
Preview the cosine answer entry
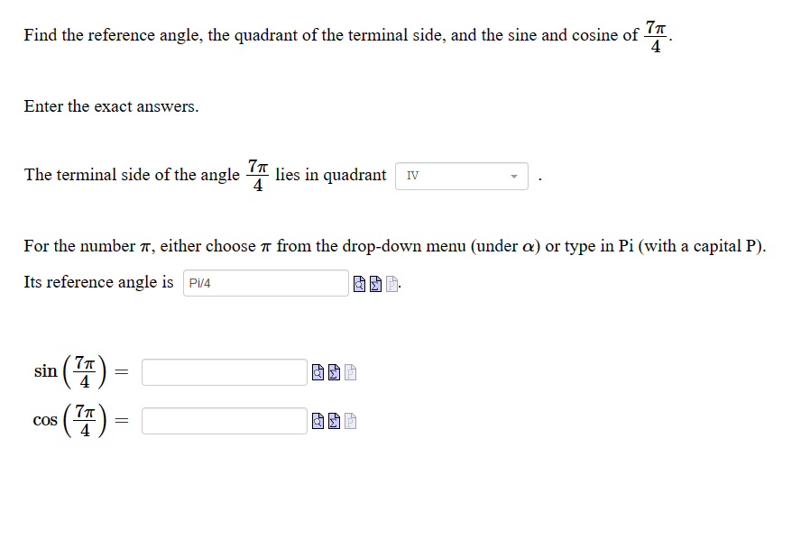(x=318, y=420)
